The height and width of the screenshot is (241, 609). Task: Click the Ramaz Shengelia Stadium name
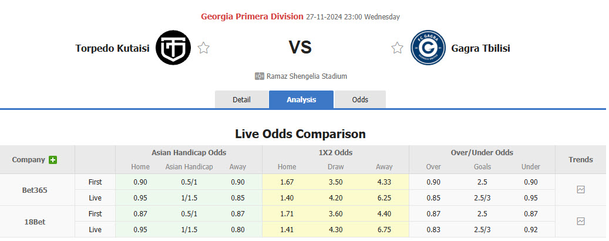click(307, 76)
